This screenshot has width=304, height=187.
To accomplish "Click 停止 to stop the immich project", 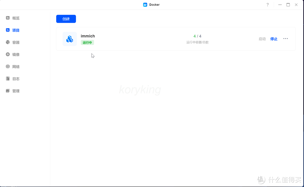I will [274, 39].
